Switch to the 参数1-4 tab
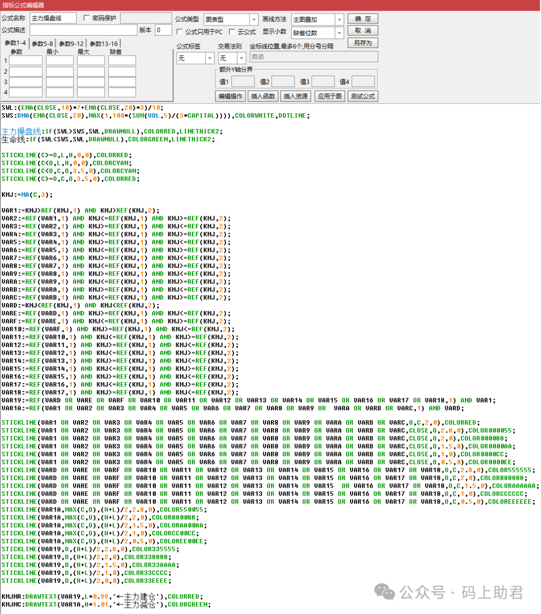This screenshot has width=541, height=614. click(15, 43)
